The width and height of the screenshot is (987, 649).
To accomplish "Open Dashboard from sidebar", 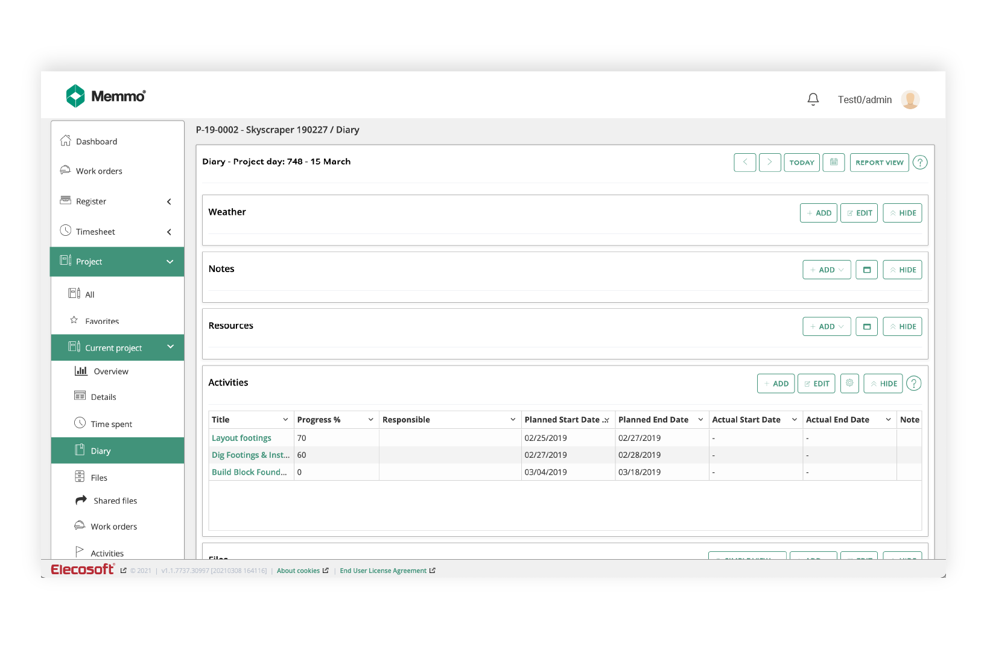I will coord(97,142).
